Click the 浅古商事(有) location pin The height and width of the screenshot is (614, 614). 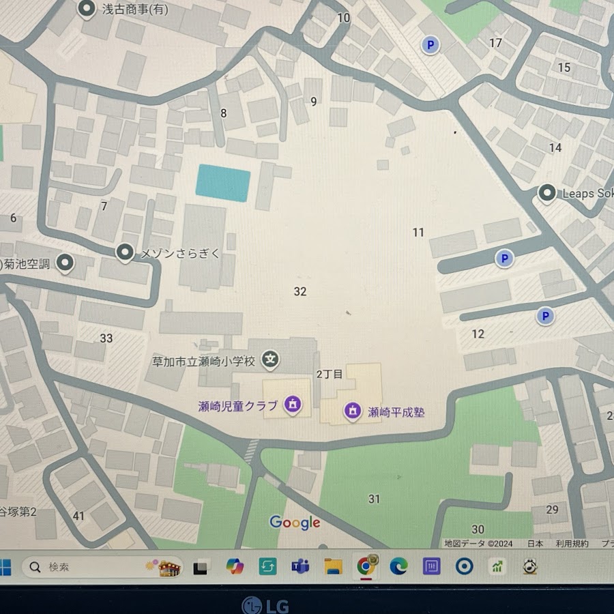(x=87, y=9)
